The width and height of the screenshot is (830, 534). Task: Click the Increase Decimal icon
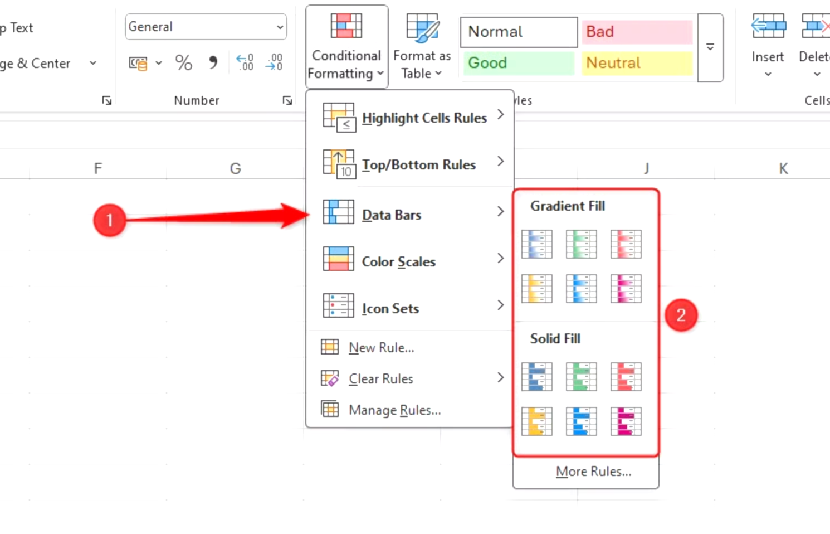(x=245, y=62)
